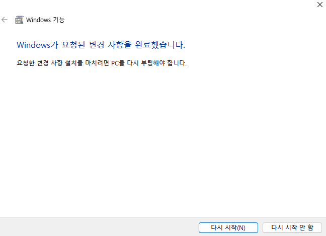Click the word Windows in the dialog title

click(x=38, y=20)
